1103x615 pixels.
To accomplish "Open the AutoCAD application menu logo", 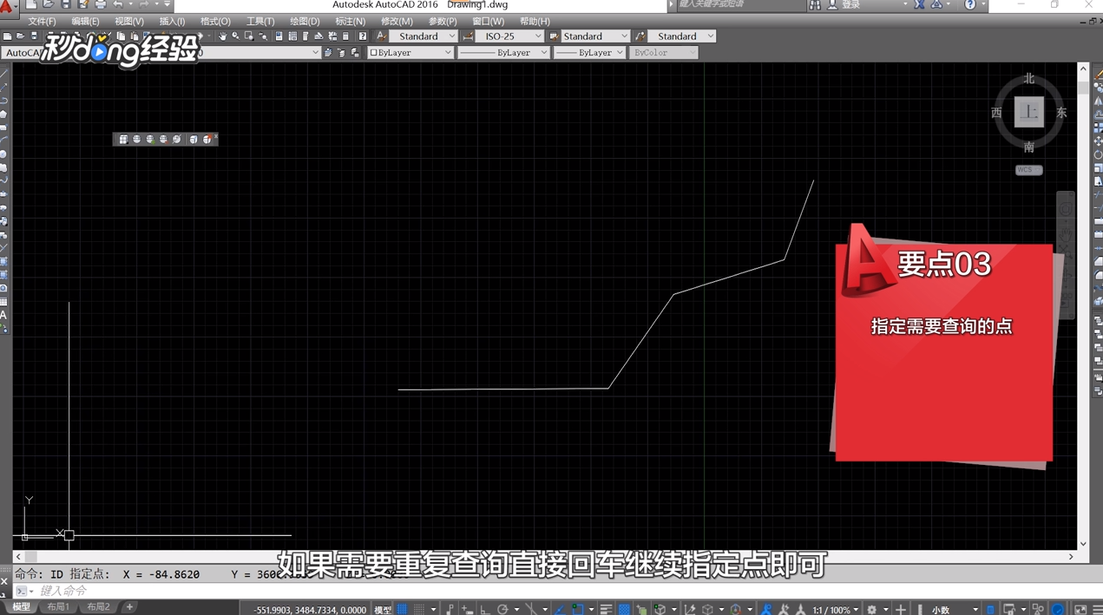I will coord(7,5).
